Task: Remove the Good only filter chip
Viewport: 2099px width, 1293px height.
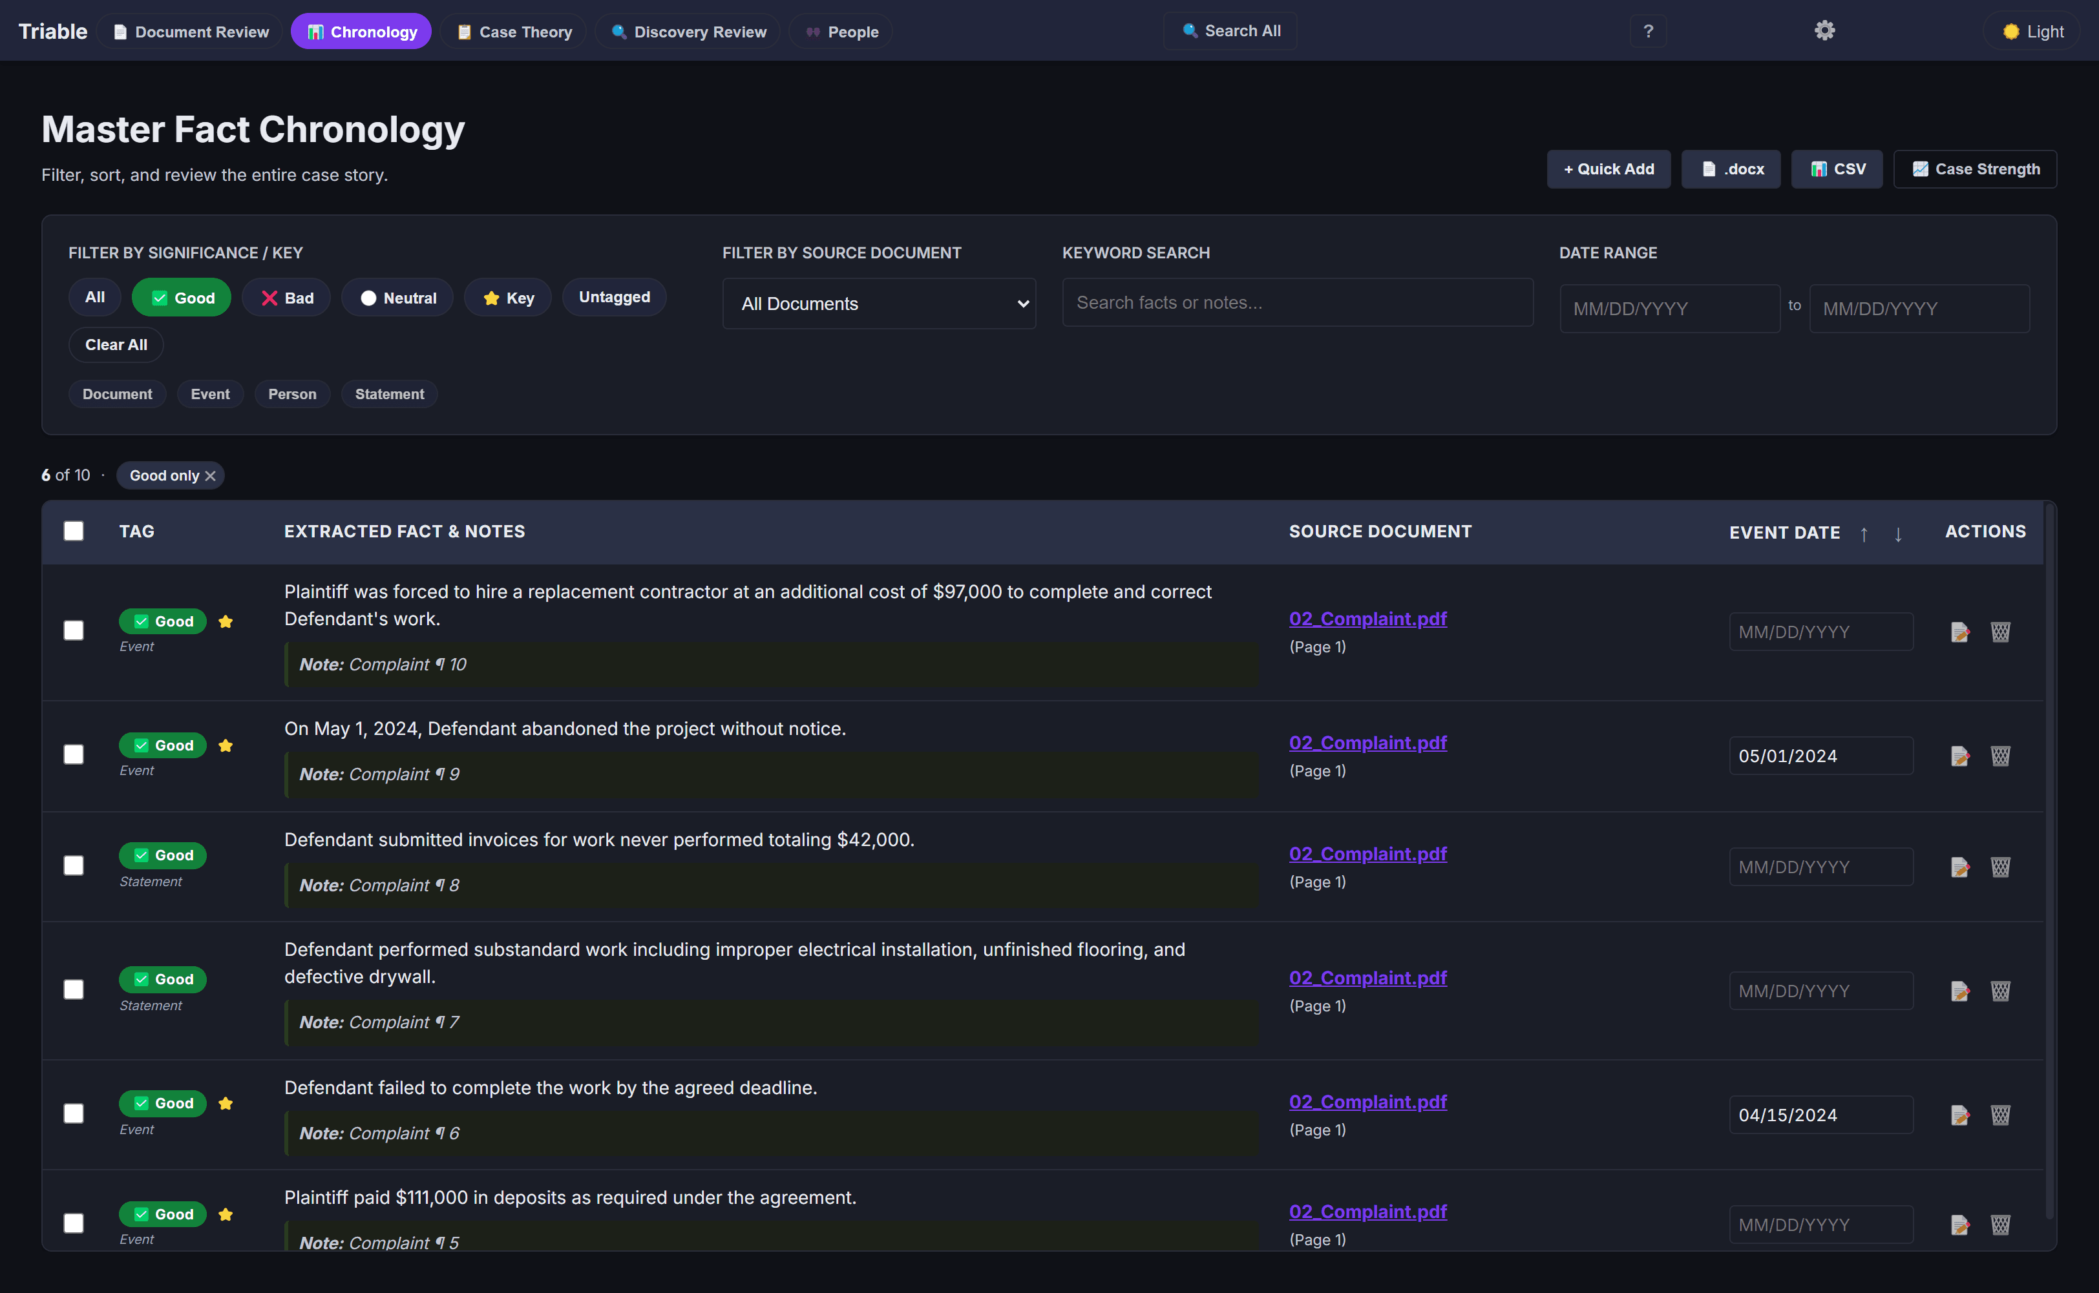Action: pyautogui.click(x=211, y=475)
